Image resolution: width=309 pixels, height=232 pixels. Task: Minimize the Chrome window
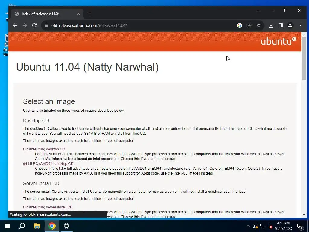pyautogui.click(x=272, y=11)
